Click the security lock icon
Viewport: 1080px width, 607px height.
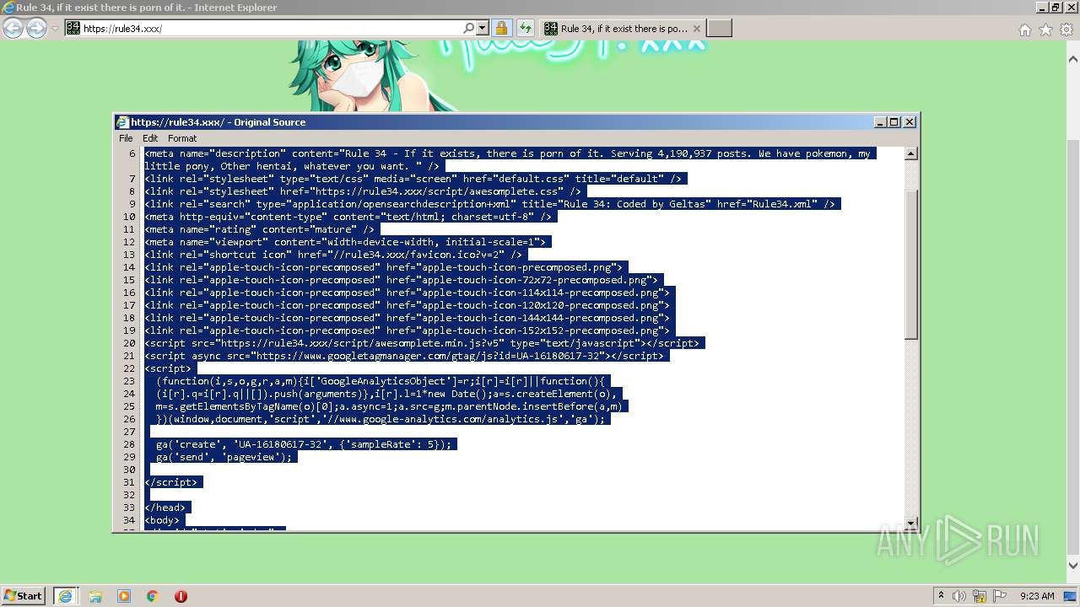pos(501,28)
